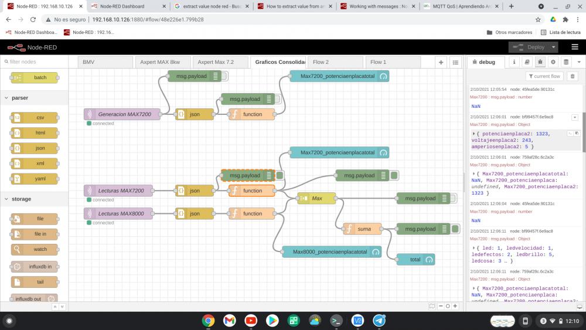The height and width of the screenshot is (330, 586).
Task: Select the yaml parser palette node
Action: [x=35, y=179]
